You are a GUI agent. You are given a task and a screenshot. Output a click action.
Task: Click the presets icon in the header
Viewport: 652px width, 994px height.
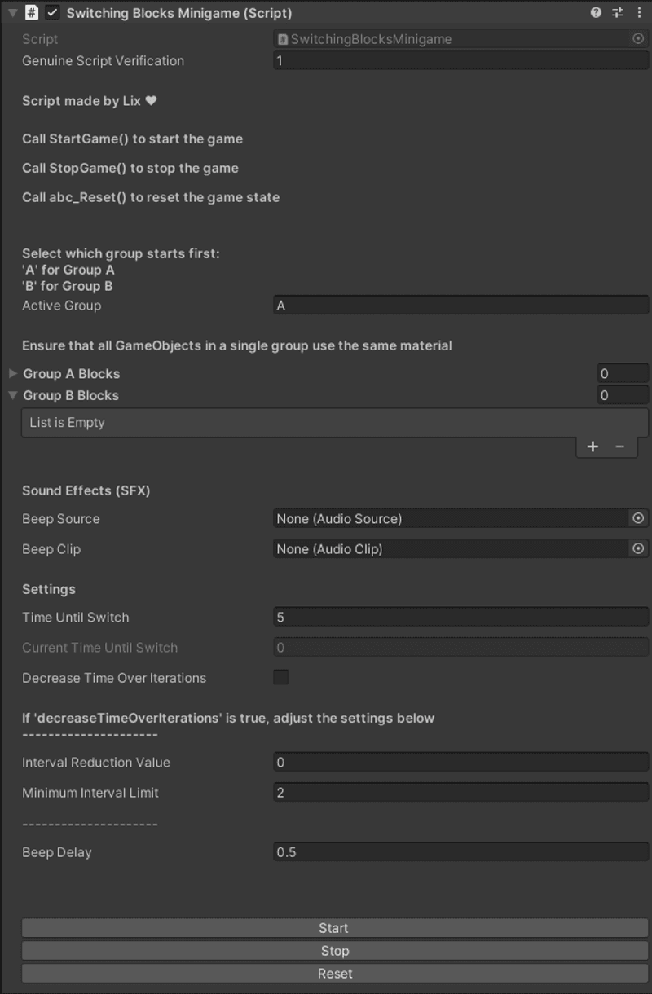point(619,12)
